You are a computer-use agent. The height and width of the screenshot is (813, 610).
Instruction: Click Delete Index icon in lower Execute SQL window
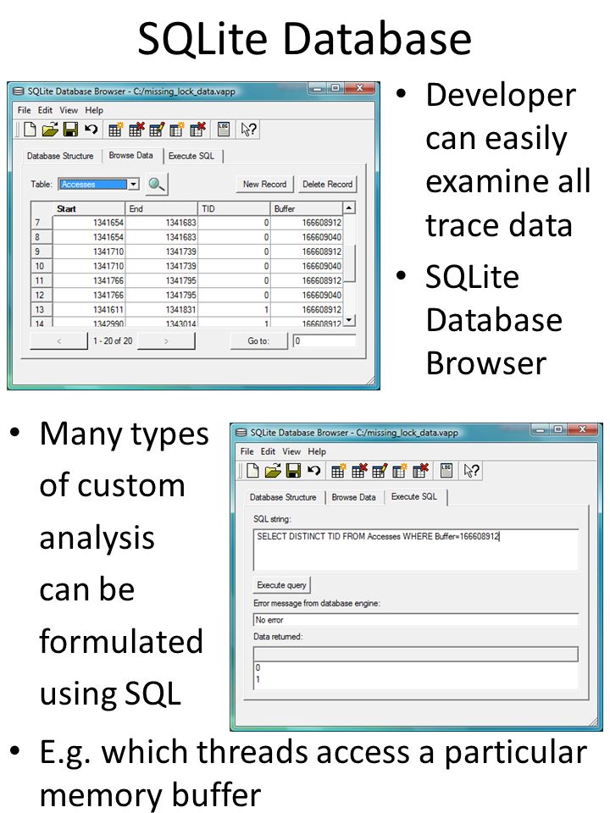click(x=421, y=471)
